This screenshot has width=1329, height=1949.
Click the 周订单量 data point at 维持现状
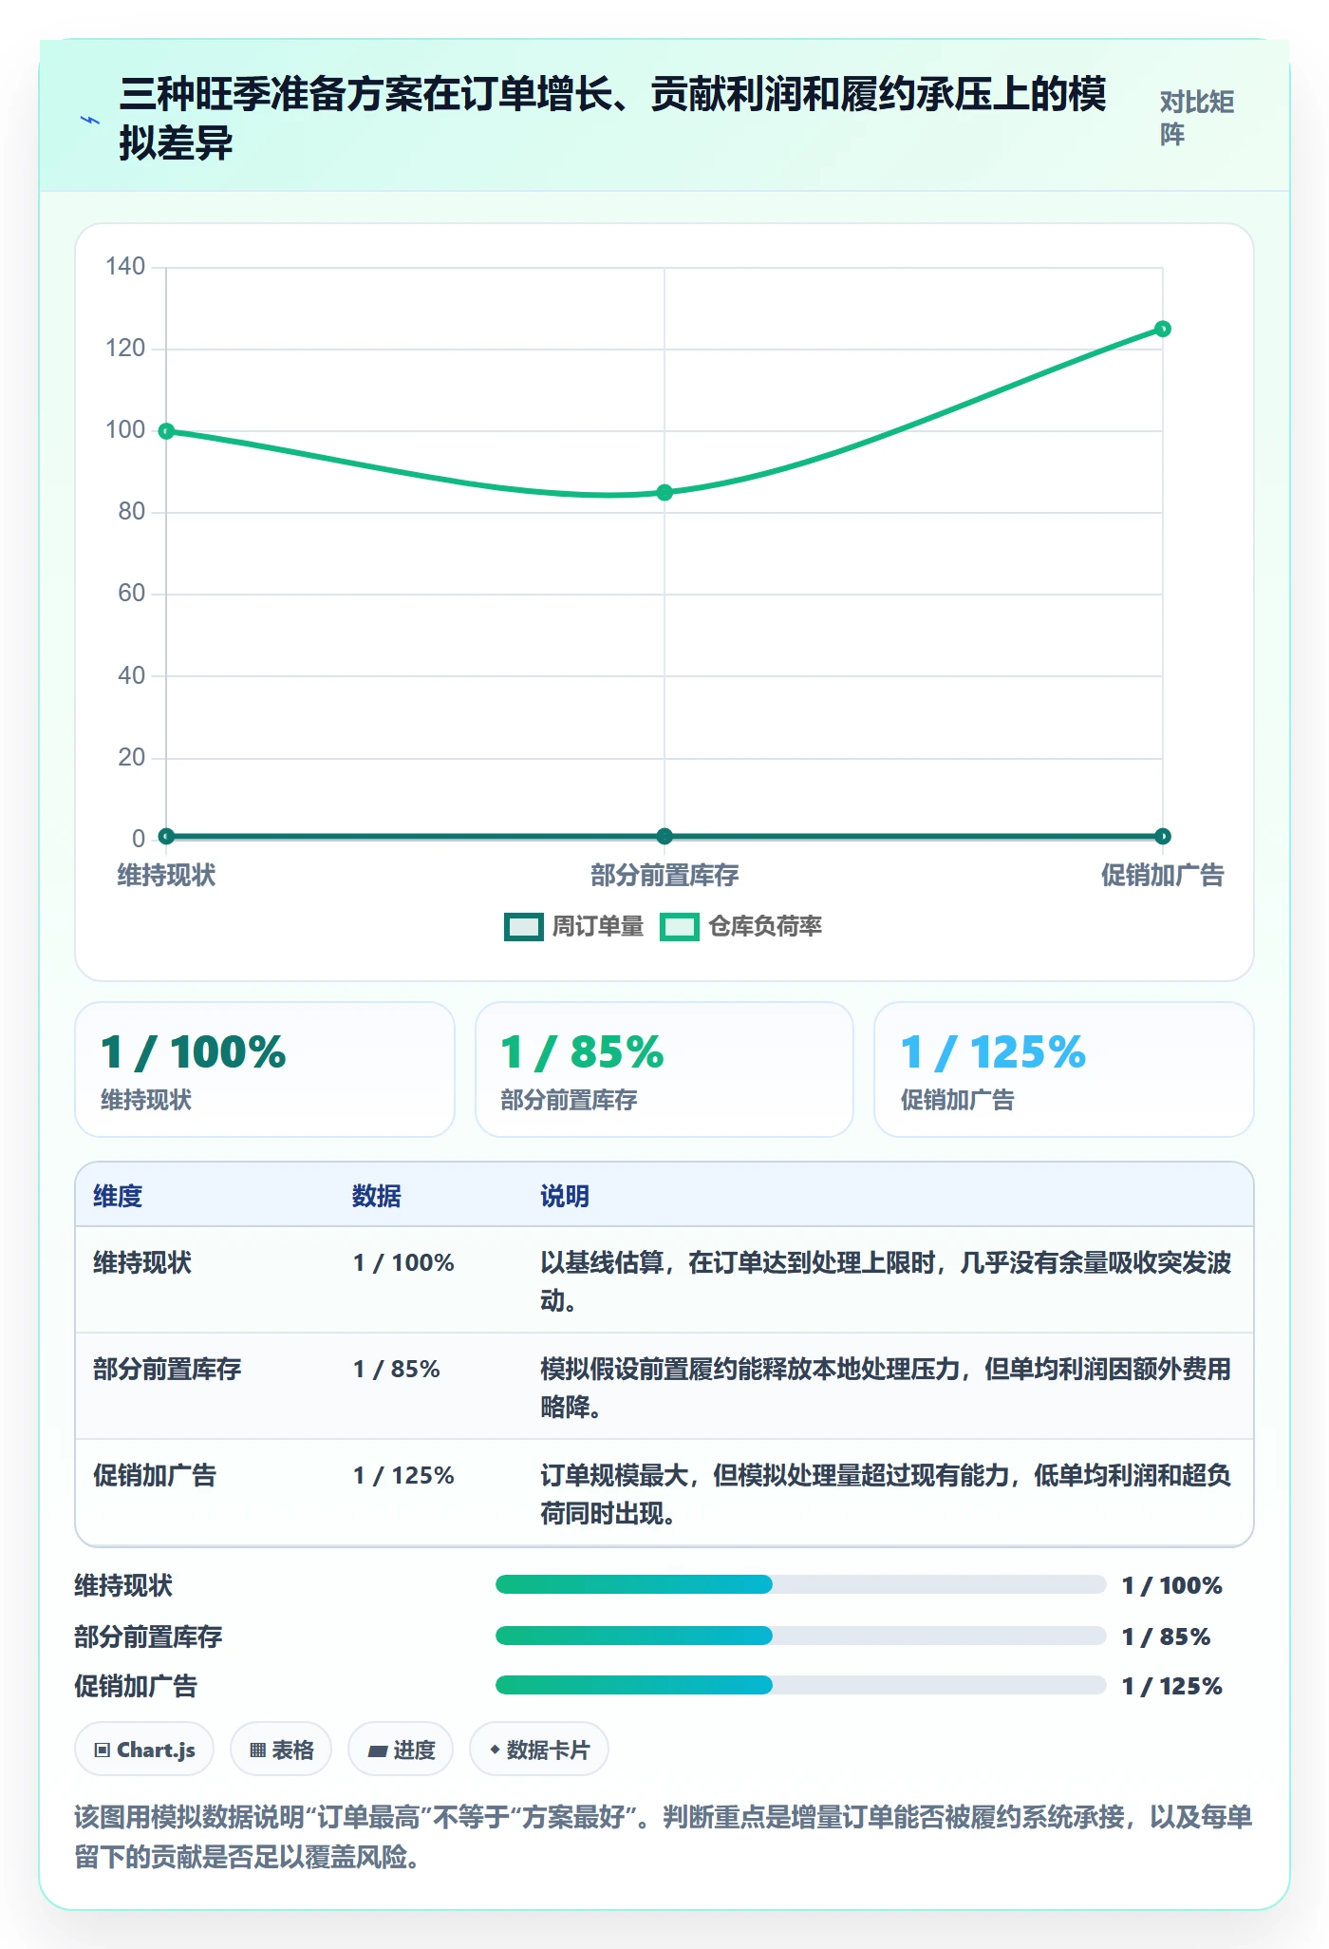[166, 836]
